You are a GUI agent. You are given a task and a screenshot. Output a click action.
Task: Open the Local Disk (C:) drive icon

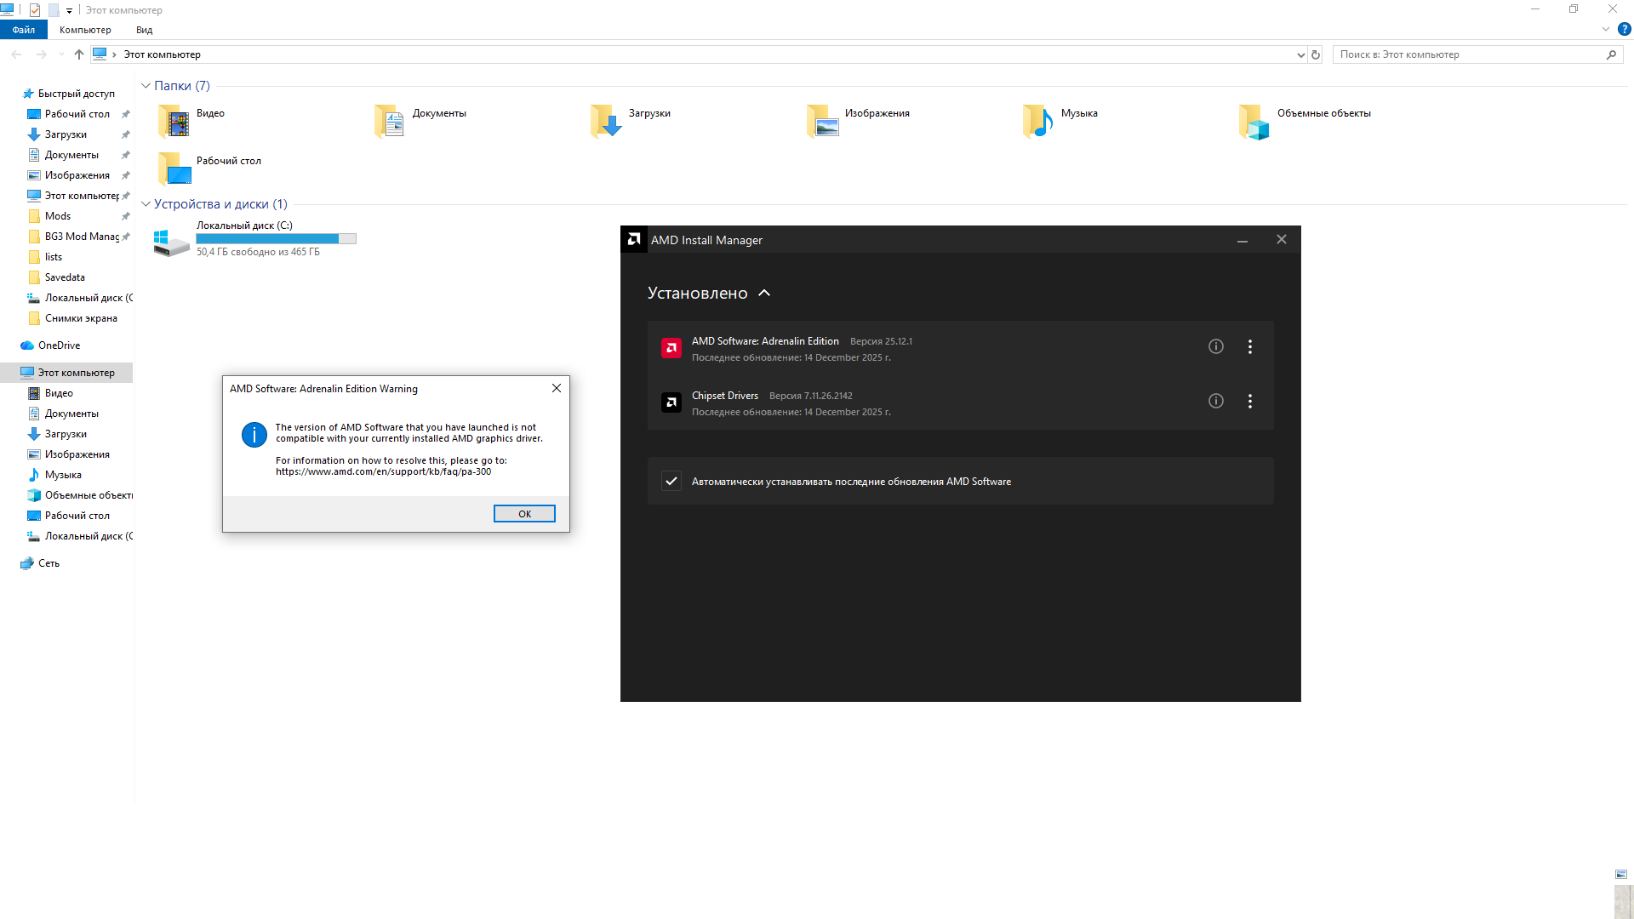[171, 242]
